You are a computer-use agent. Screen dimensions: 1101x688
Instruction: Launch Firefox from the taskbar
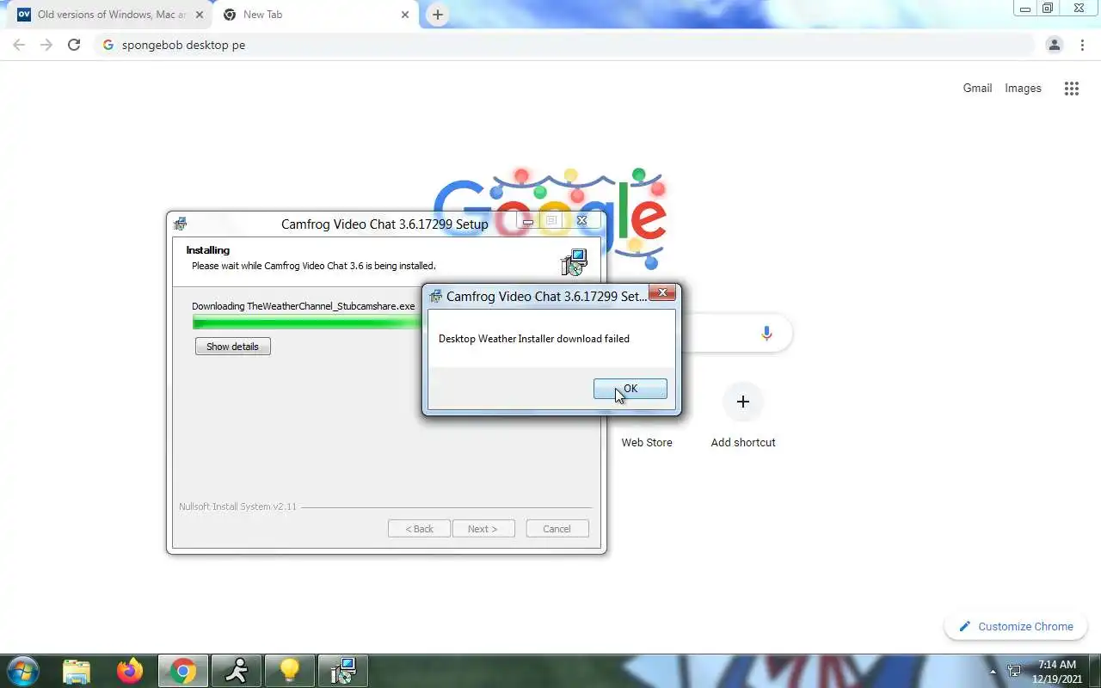[x=130, y=671]
